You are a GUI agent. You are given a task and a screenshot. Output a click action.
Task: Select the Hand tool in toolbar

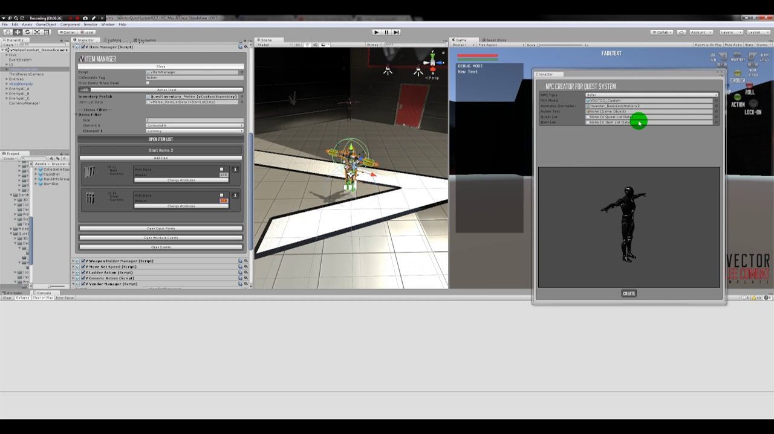pos(8,32)
